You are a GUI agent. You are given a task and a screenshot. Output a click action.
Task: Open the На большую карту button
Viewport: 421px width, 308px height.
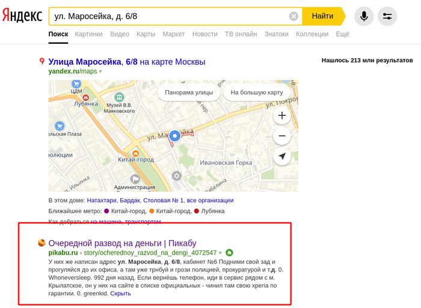[x=257, y=92]
